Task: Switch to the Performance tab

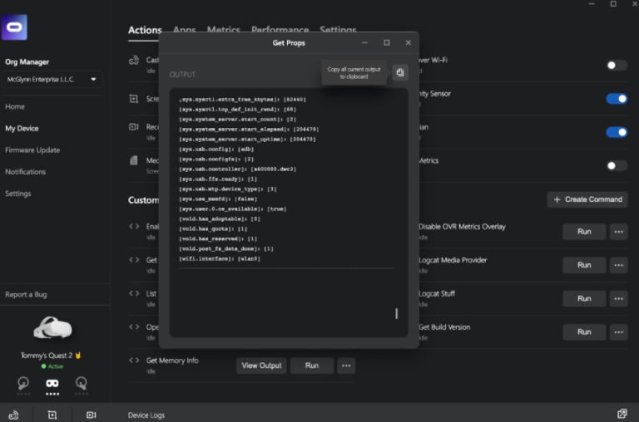Action: 280,30
